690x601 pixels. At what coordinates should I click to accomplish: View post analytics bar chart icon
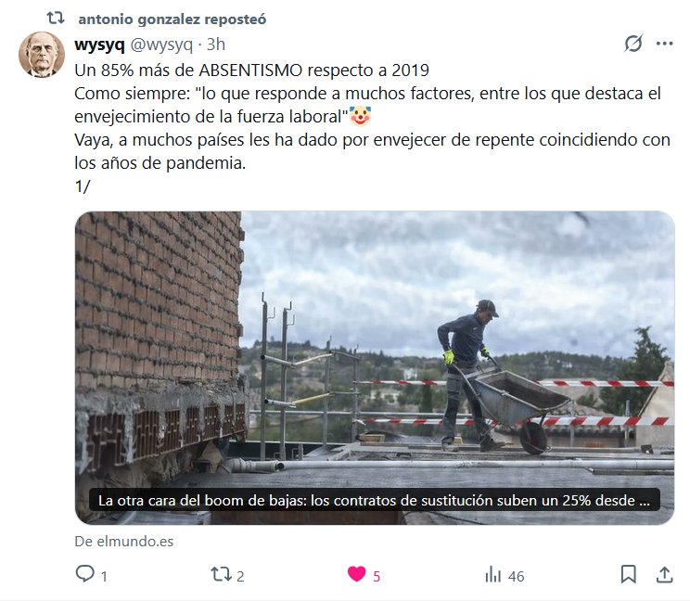tap(492, 575)
